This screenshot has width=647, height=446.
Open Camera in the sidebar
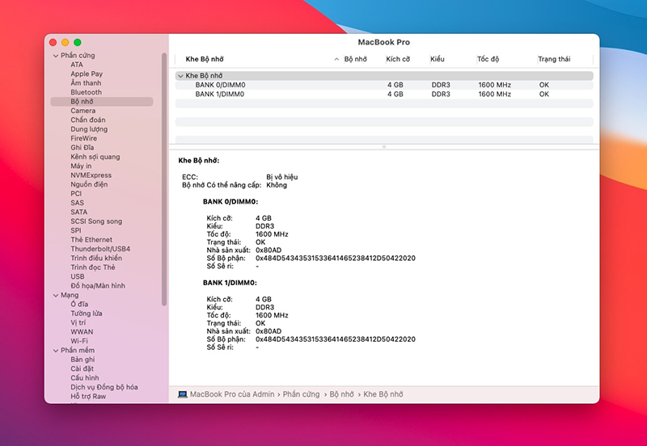pos(83,111)
